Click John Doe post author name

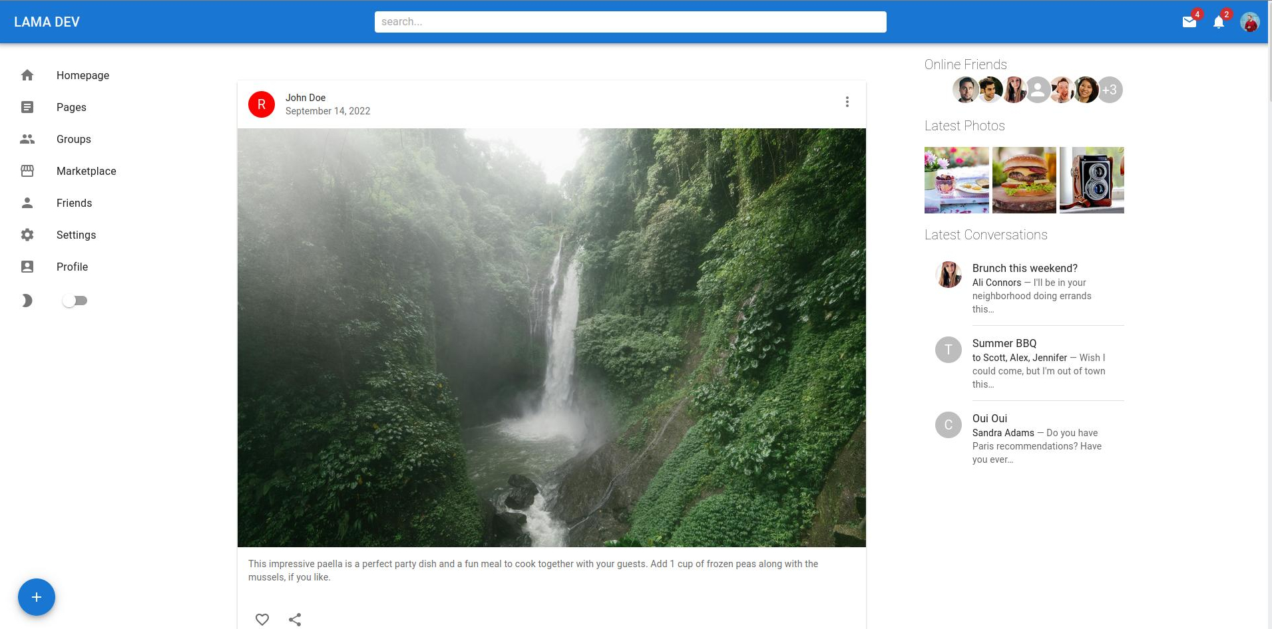click(306, 98)
